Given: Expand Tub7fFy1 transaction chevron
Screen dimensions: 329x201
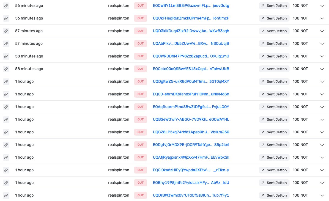Looking at the screenshot, I should click(322, 196).
